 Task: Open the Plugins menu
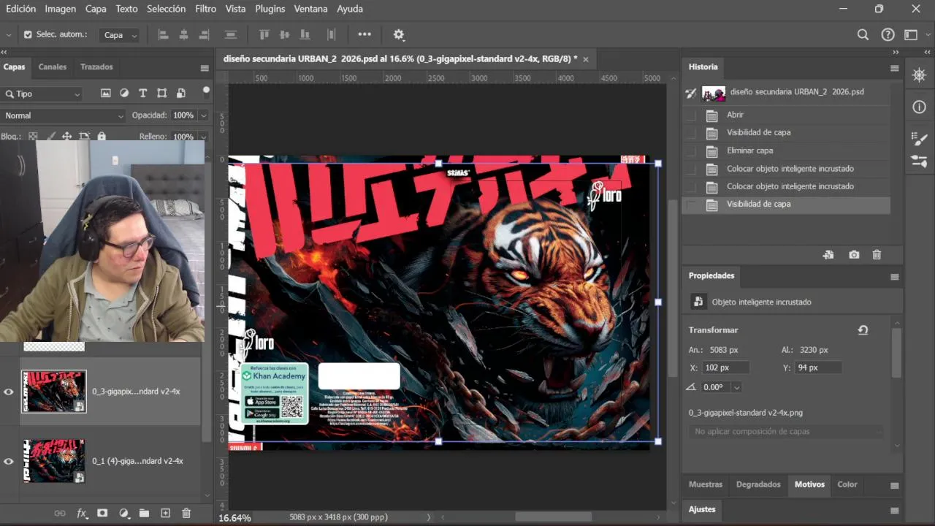click(270, 9)
